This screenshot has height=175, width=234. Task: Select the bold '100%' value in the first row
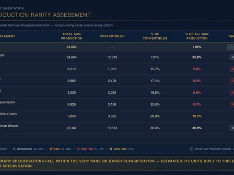pos(197,47)
